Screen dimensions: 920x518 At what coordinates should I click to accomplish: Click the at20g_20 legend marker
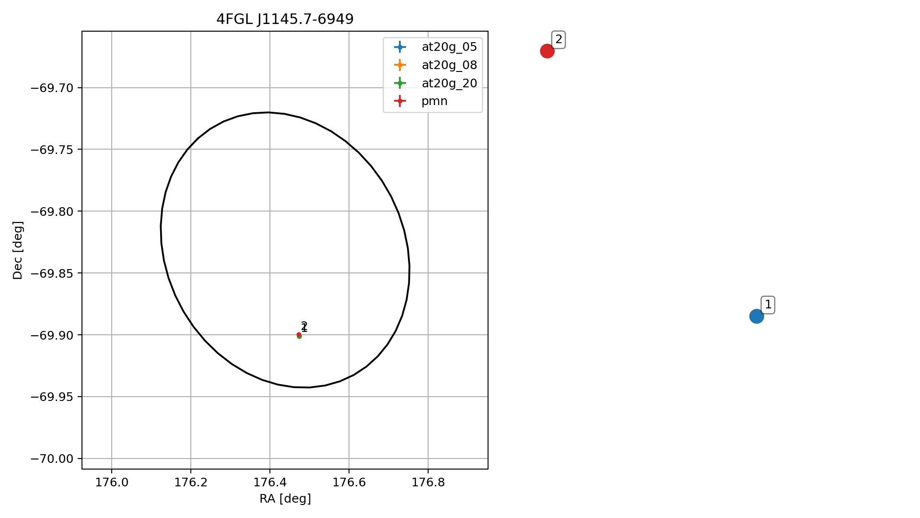coord(400,83)
